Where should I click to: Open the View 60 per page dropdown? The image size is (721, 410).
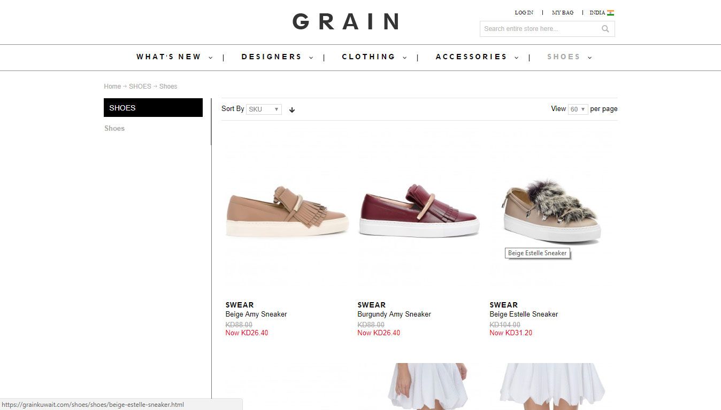(x=578, y=109)
